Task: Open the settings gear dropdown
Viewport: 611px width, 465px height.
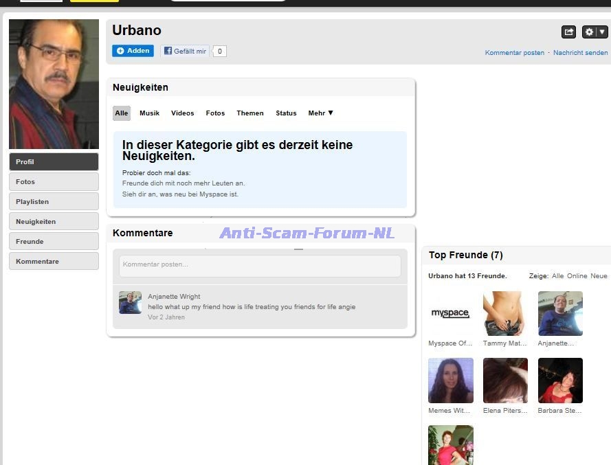Action: coord(595,32)
